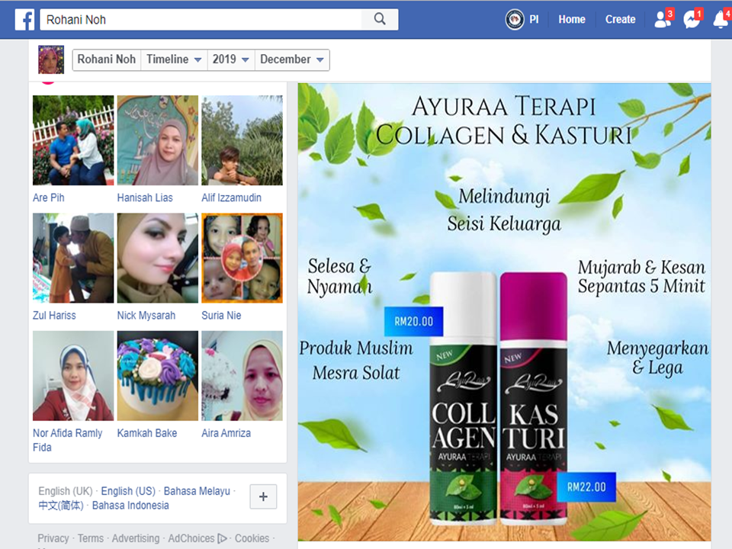This screenshot has width=732, height=549.
Task: Click the search magnifier button
Action: [x=380, y=20]
